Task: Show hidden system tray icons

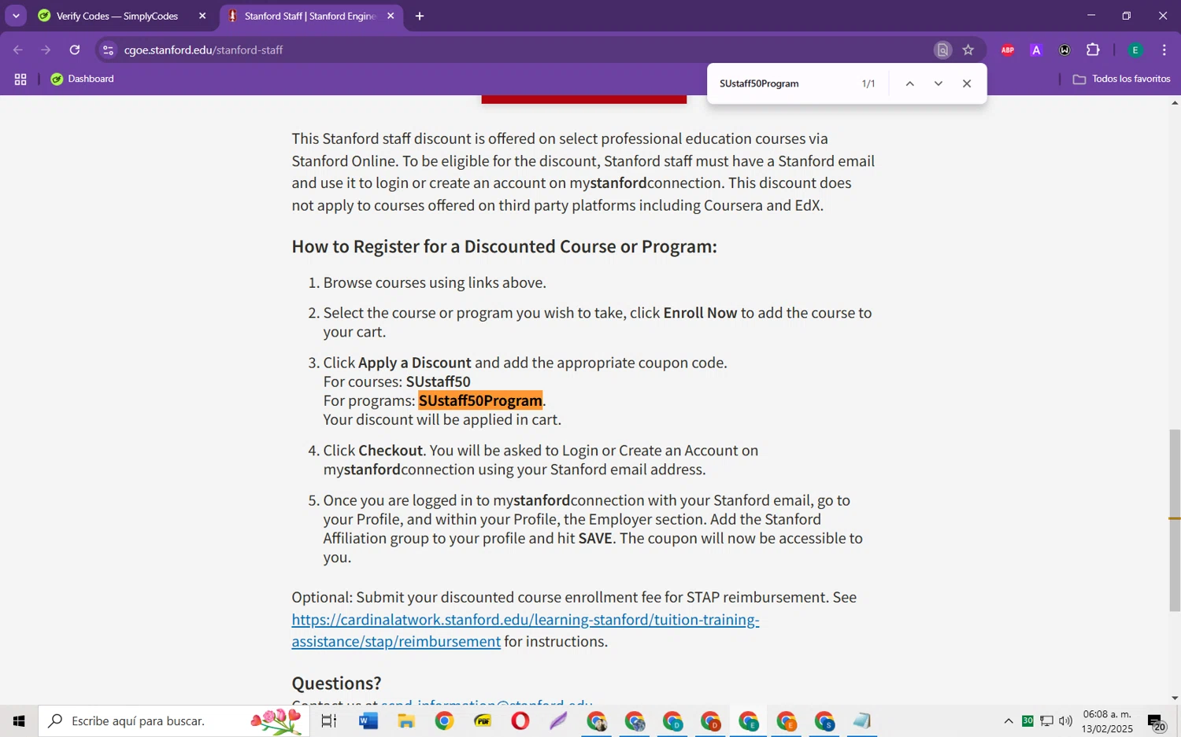Action: (1009, 720)
